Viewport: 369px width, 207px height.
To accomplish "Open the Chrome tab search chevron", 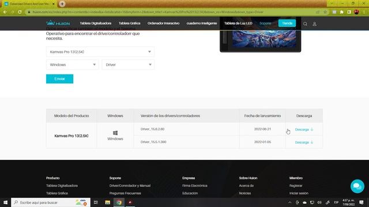I will (x=332, y=3).
